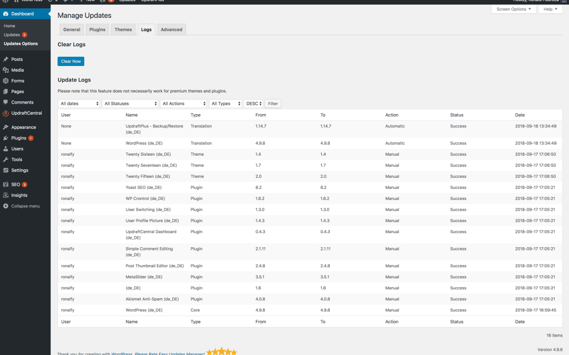The height and width of the screenshot is (355, 569).
Task: Click the Media icon in sidebar
Action: point(5,70)
